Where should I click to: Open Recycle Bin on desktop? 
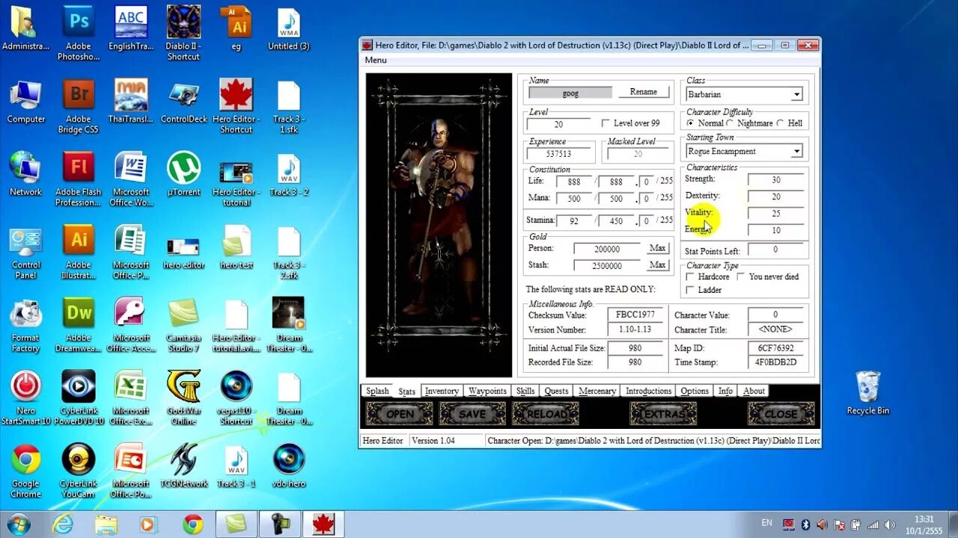[x=868, y=393]
